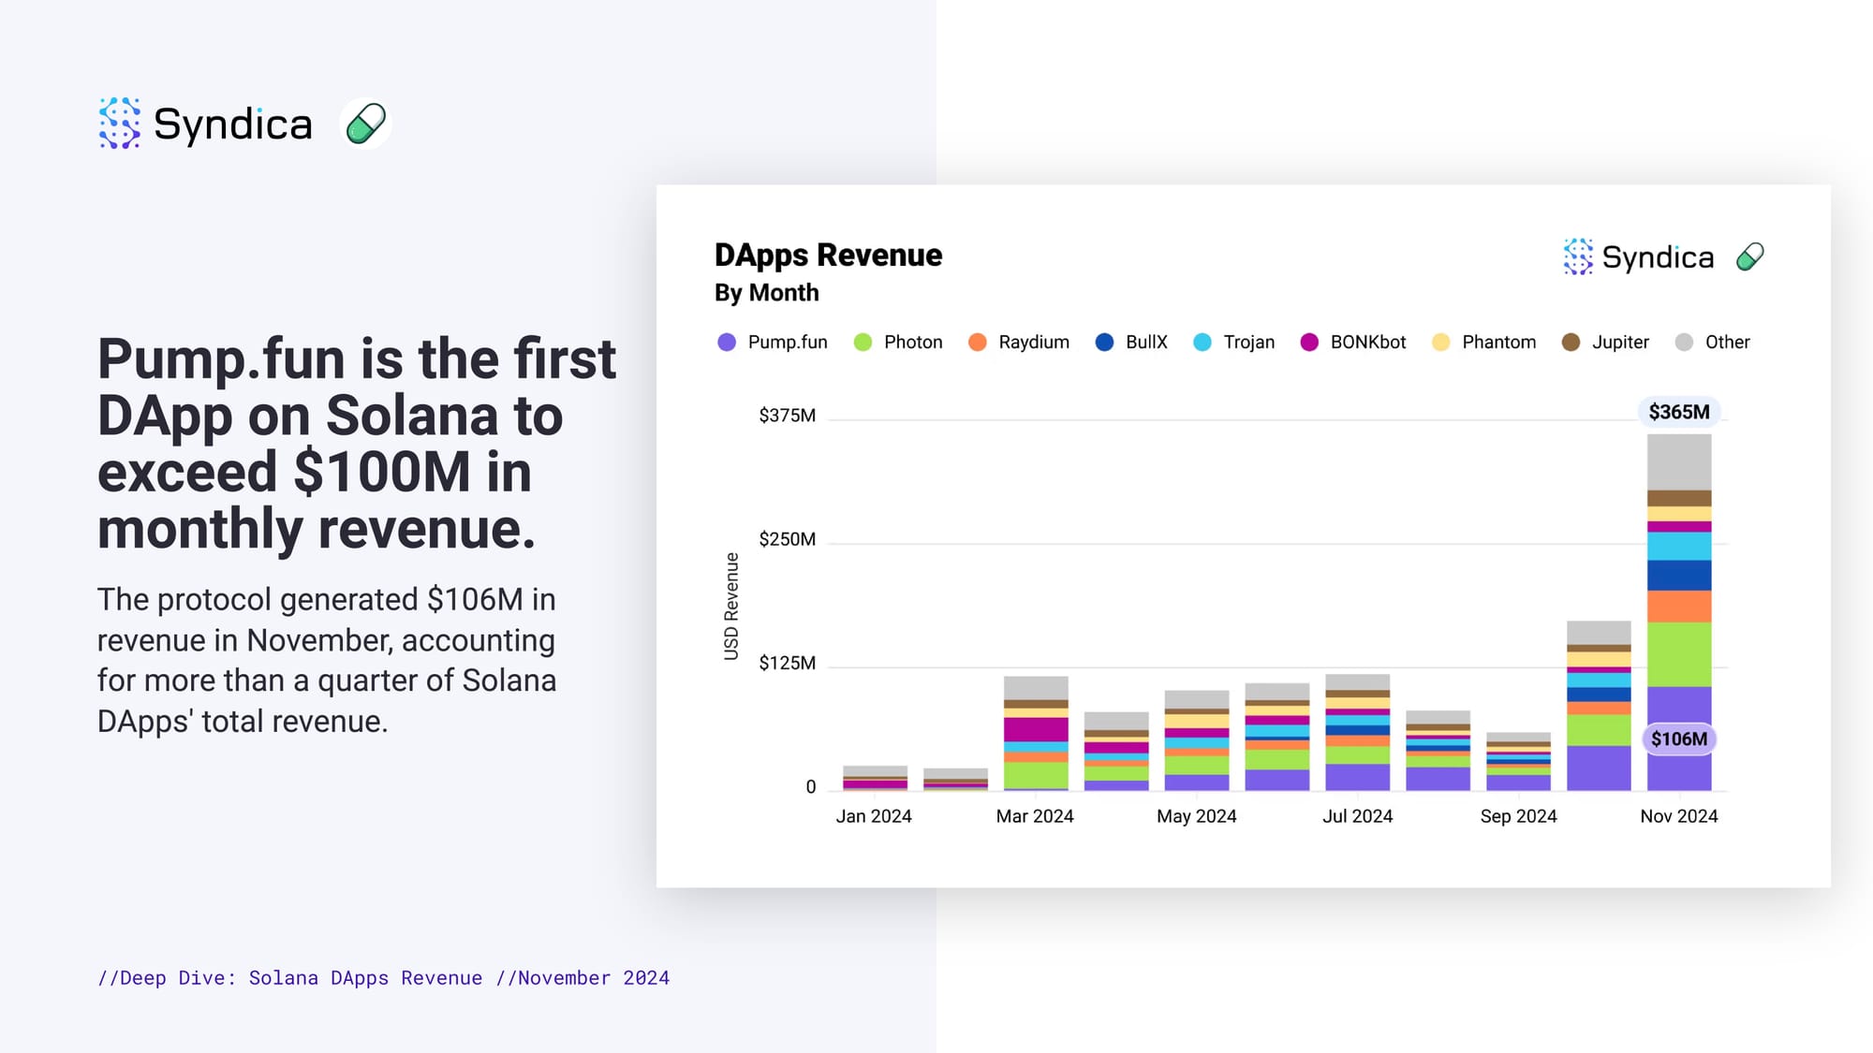
Task: Hide the Other legend series
Action: coord(1713,343)
